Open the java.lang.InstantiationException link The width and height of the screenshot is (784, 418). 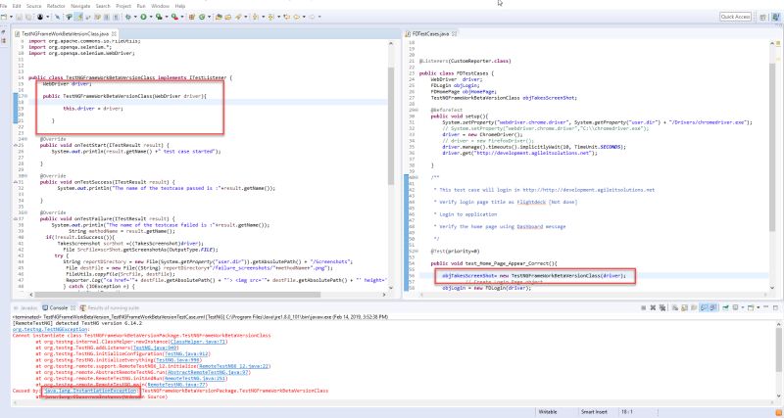(90, 391)
